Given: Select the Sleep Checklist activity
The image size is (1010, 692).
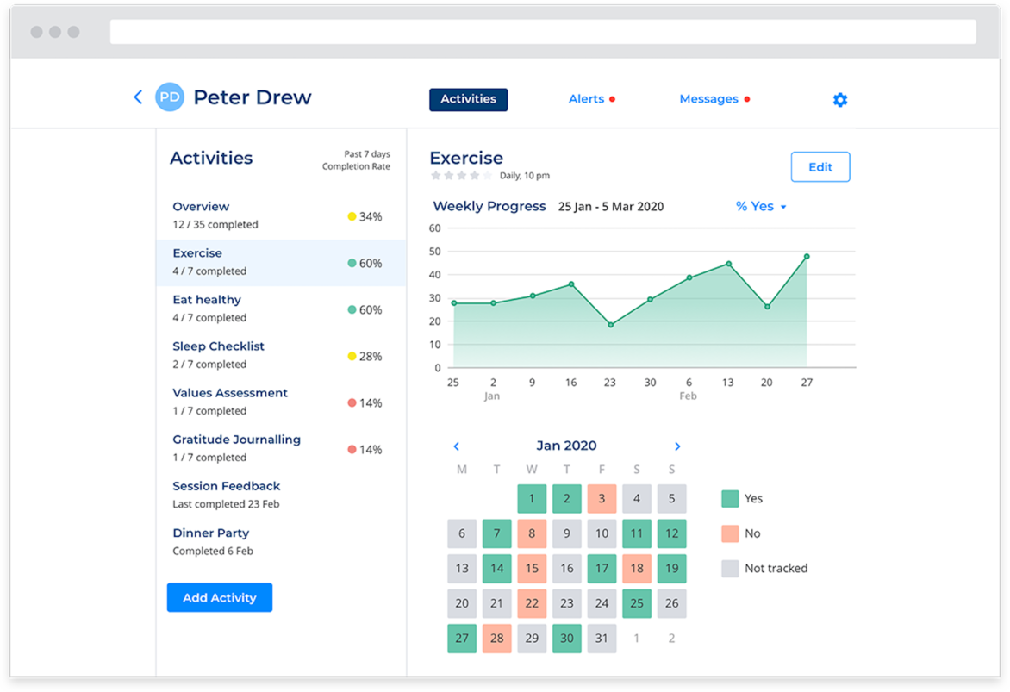Looking at the screenshot, I should tap(218, 346).
